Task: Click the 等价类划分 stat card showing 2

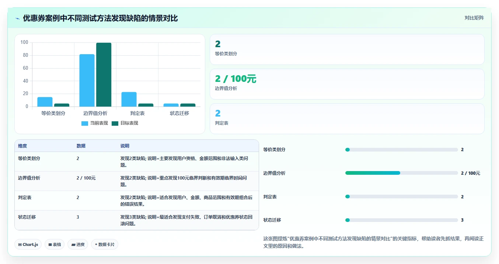Action: 347,49
